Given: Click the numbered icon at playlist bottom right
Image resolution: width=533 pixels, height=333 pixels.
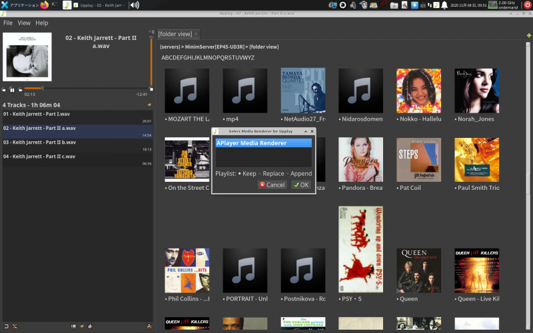Looking at the screenshot, I should click(149, 326).
